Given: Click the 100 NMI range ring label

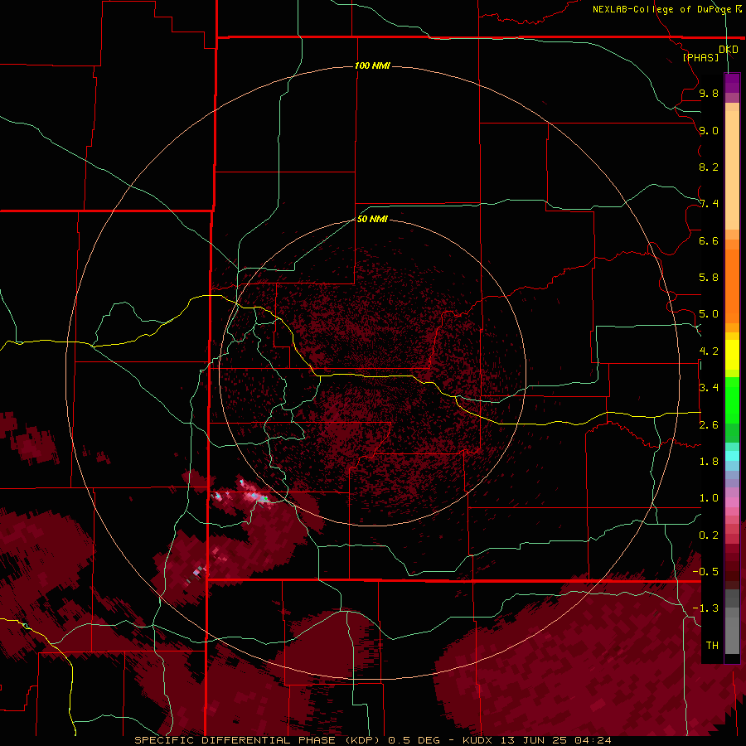Looking at the screenshot, I should coord(372,65).
